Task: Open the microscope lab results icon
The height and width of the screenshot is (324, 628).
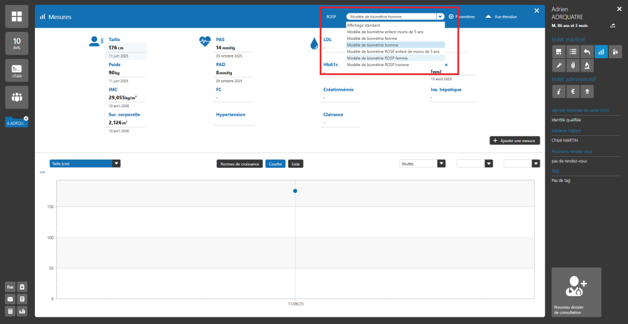Action: click(586, 65)
